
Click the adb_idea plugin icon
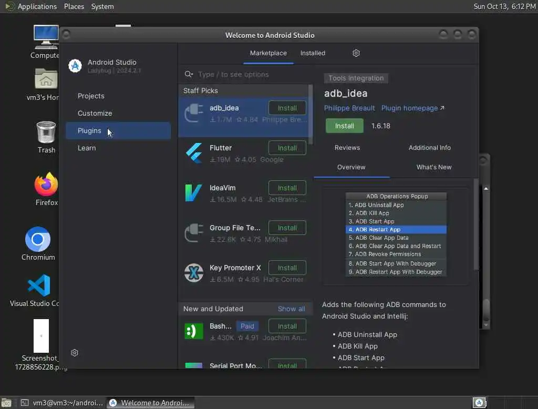(x=193, y=114)
